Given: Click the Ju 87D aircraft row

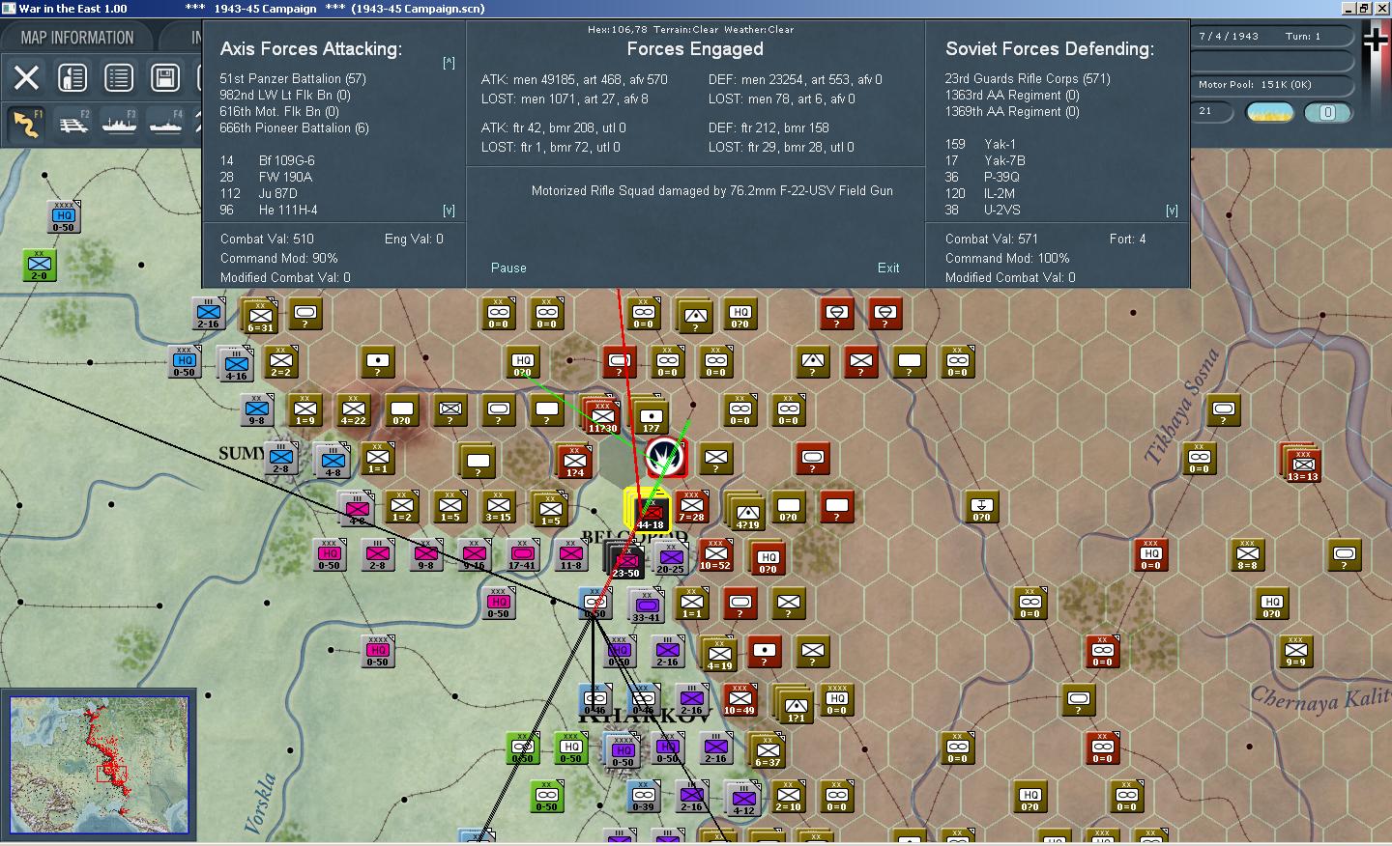Looking at the screenshot, I should tap(258, 193).
